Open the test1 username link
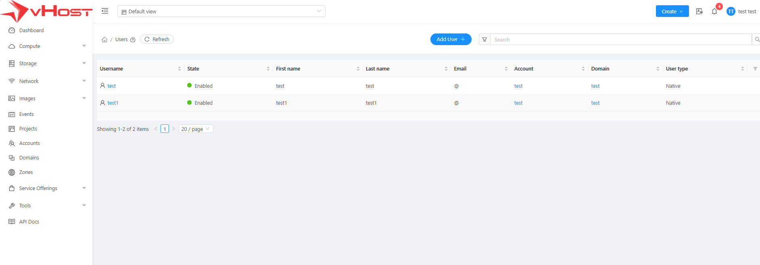Viewport: 760px width, 265px height. [113, 103]
